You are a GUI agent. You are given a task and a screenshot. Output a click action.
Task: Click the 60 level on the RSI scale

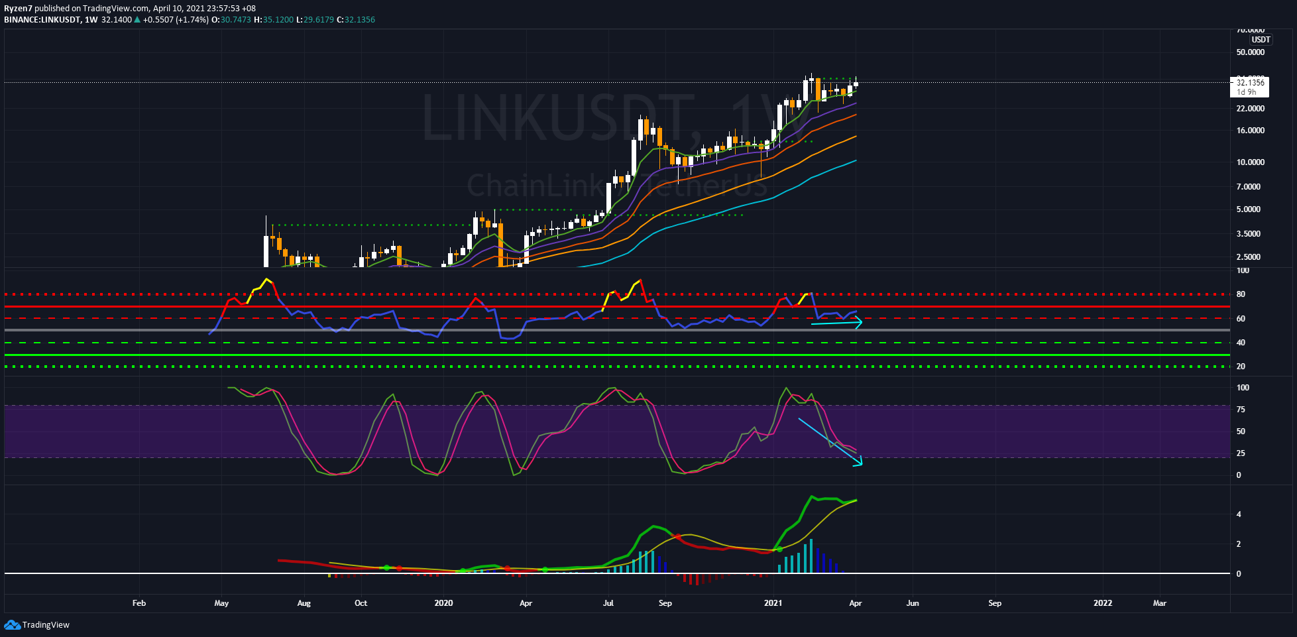pyautogui.click(x=1241, y=319)
